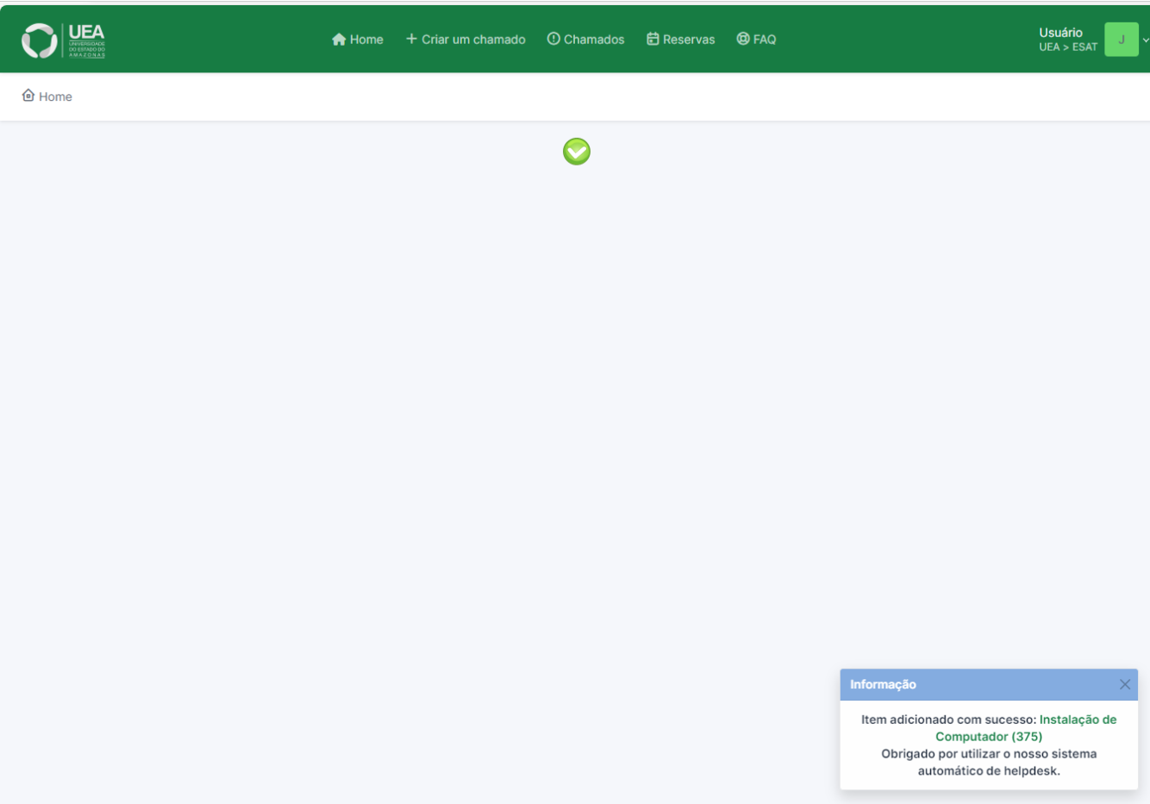The image size is (1150, 804).
Task: Click the FAQ lifebuoy icon
Action: coord(743,39)
